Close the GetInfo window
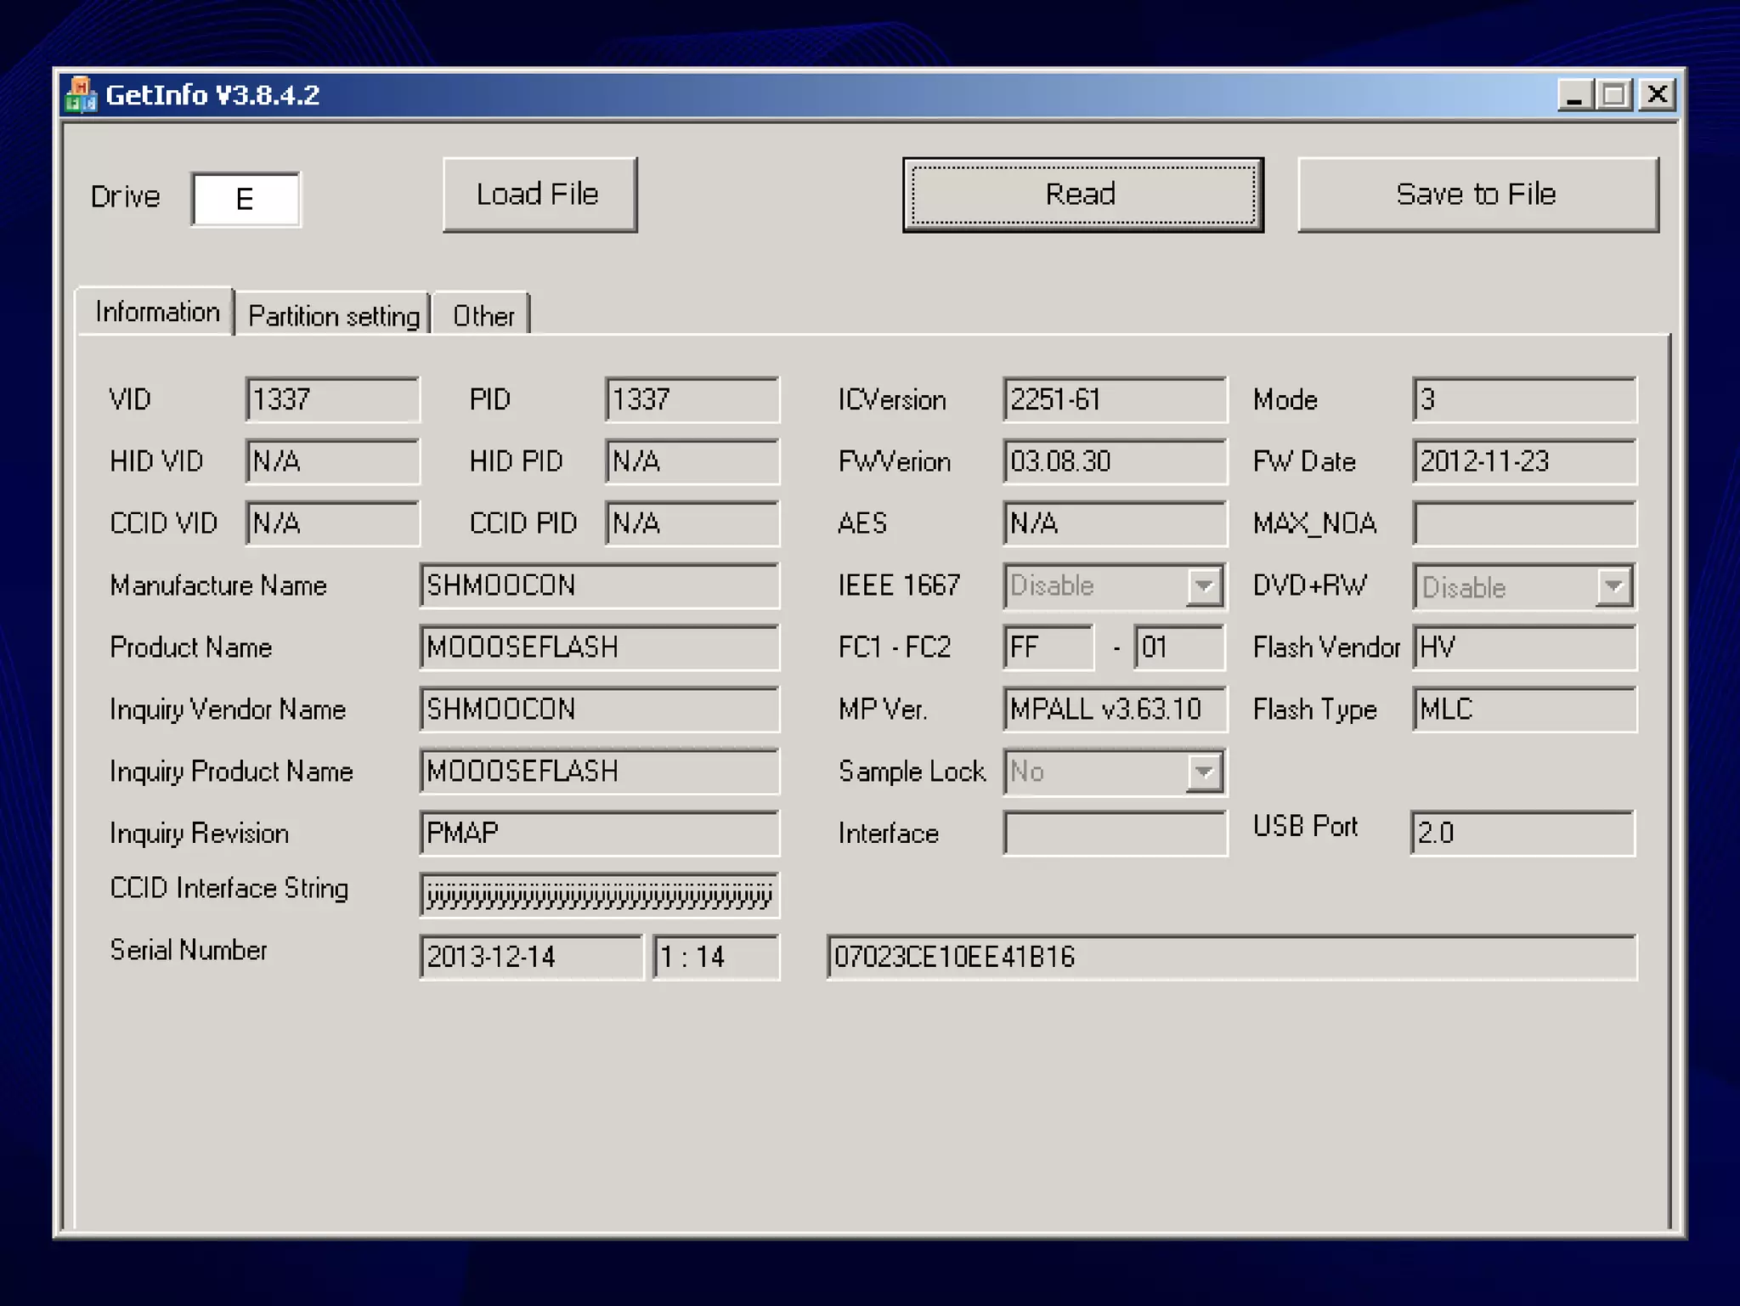Viewport: 1740px width, 1306px height. (x=1657, y=94)
